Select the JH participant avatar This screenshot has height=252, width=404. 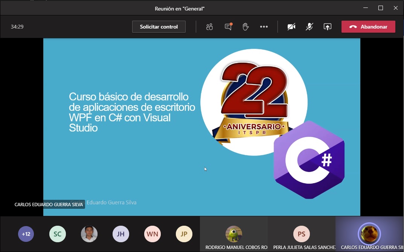tap(120, 234)
